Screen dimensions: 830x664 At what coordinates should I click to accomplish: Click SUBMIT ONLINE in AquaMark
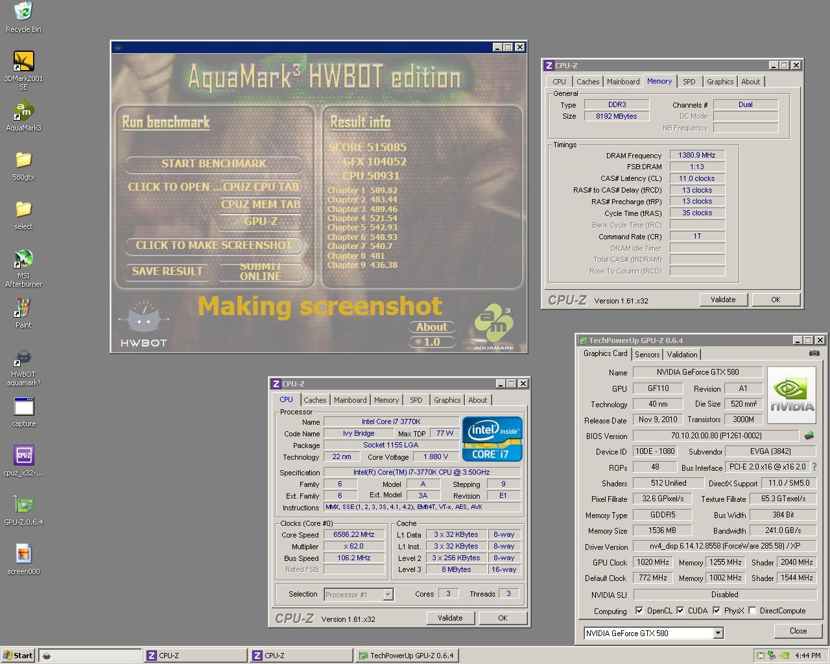[x=261, y=272]
